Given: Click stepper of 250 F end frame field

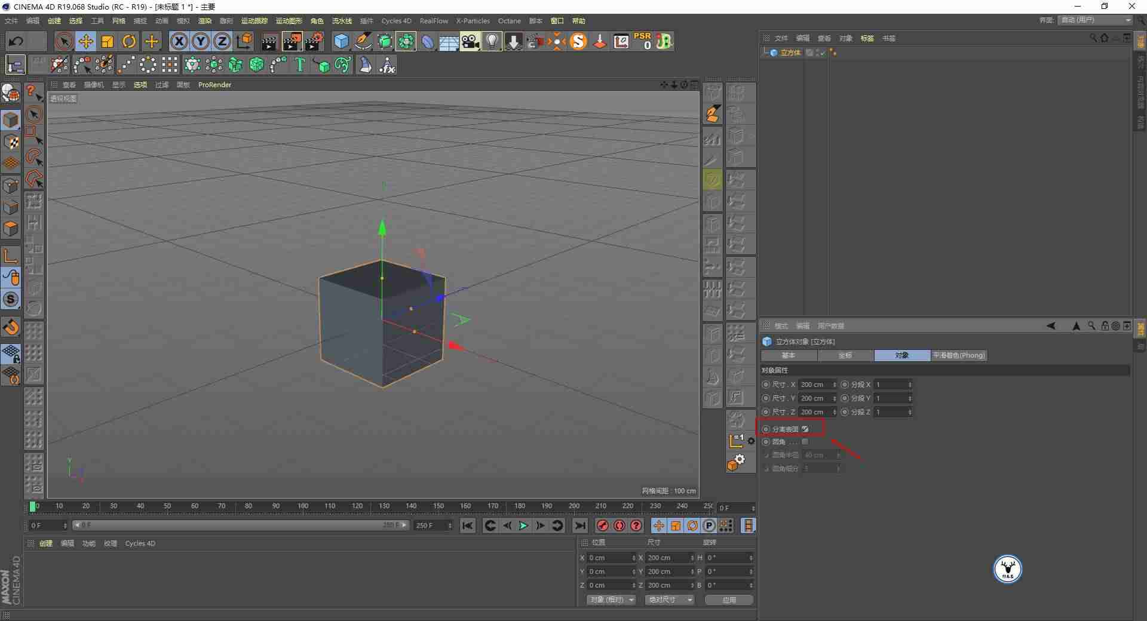Looking at the screenshot, I should tap(449, 525).
